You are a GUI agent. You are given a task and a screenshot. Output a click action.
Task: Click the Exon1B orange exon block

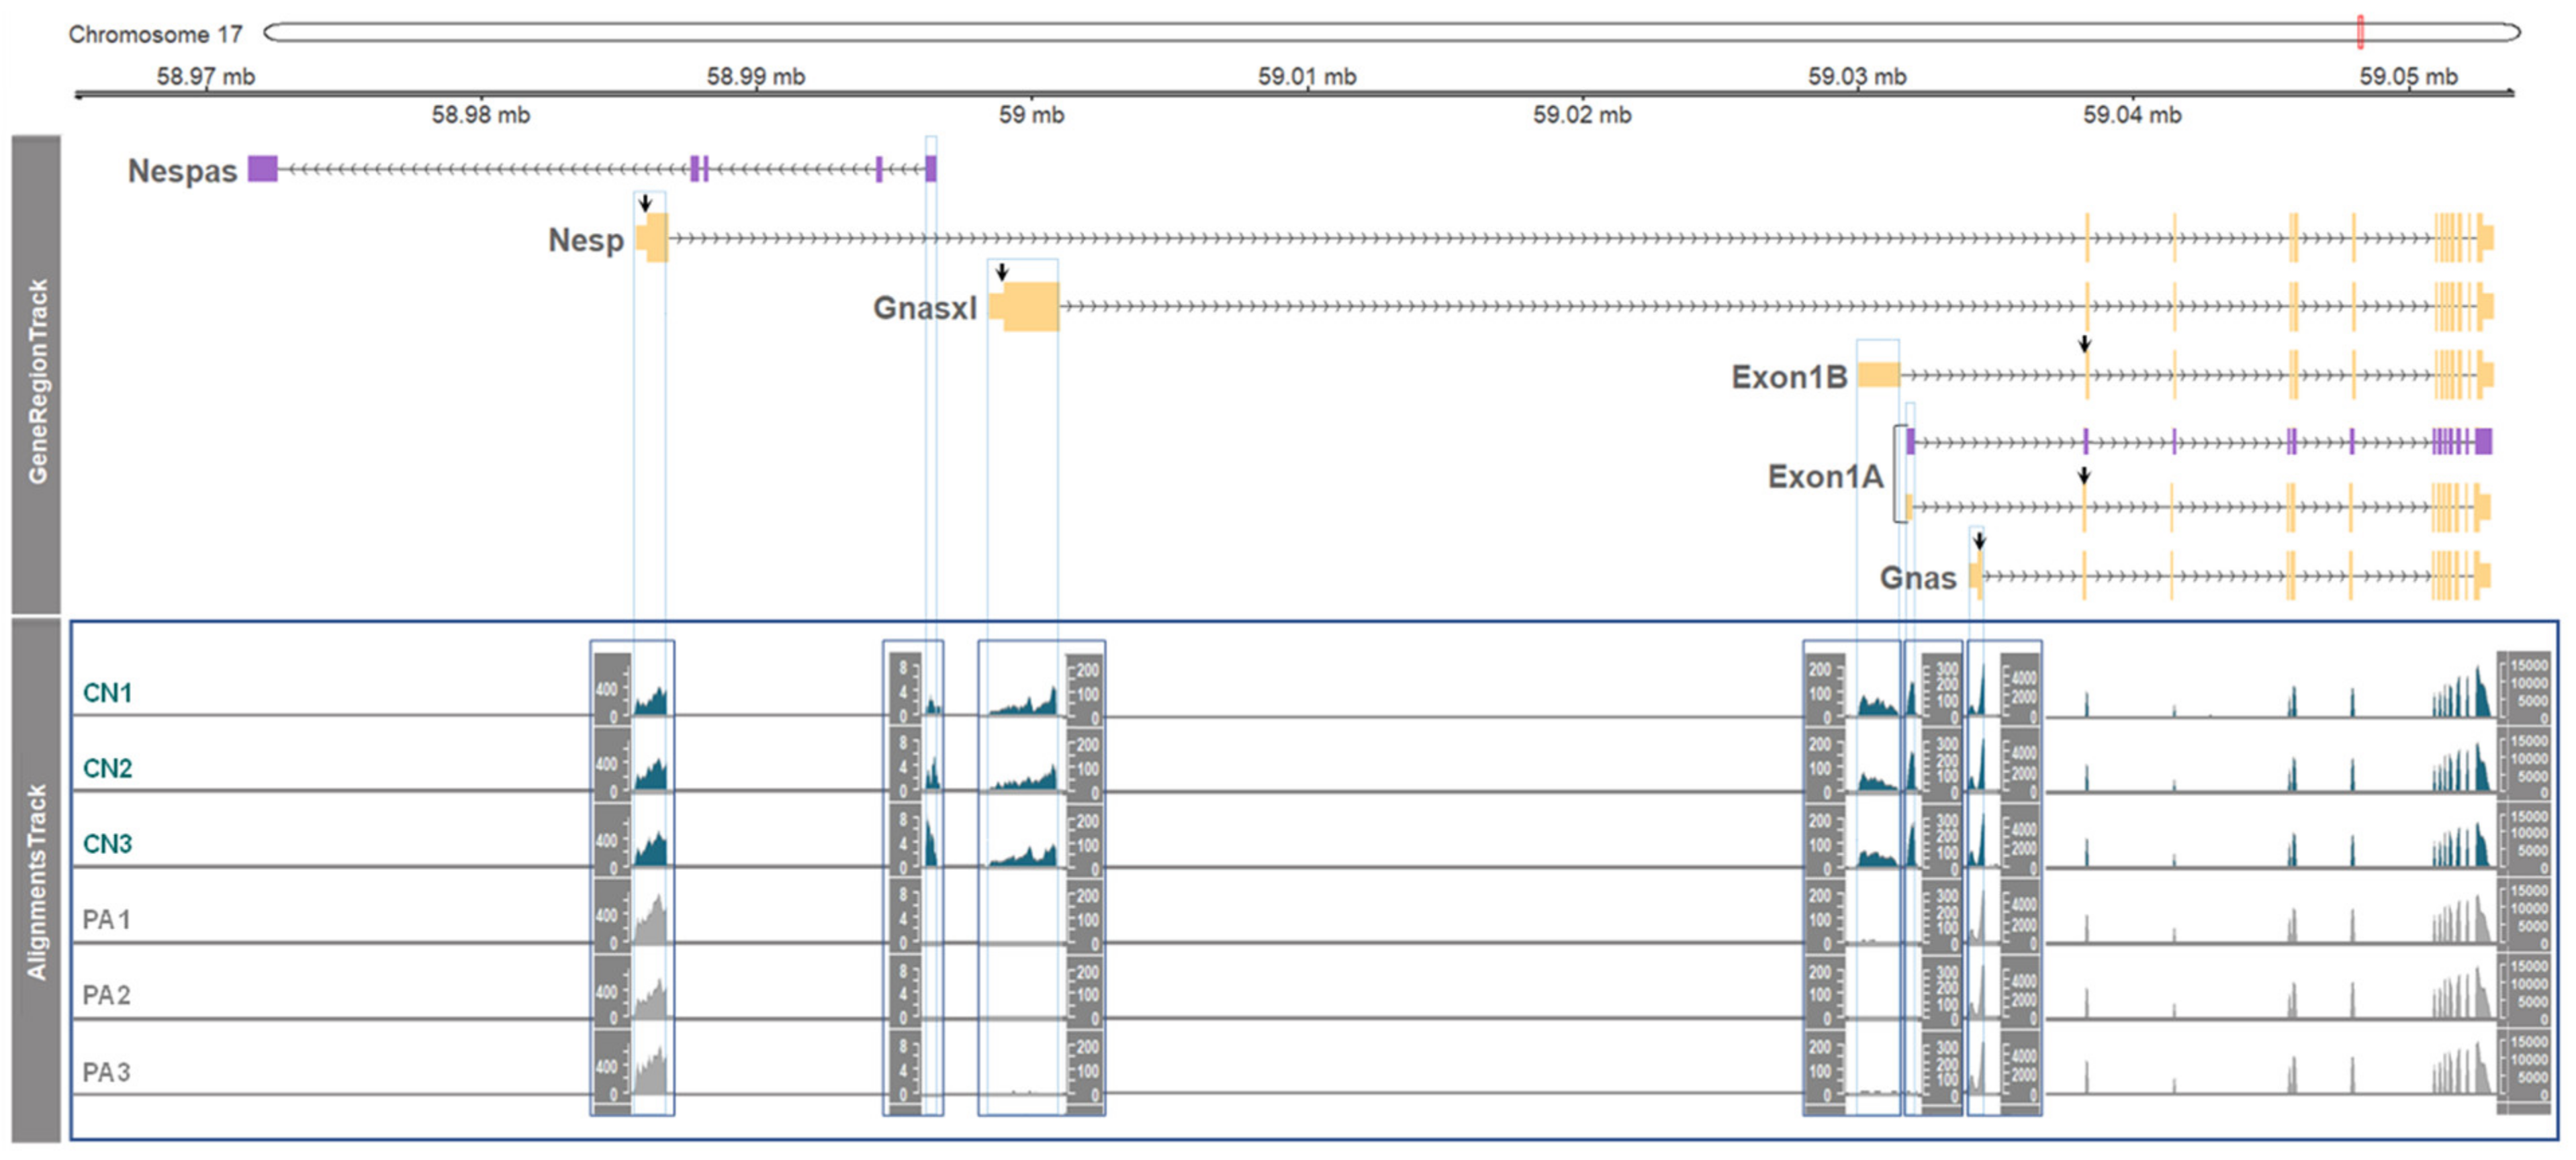[x=1879, y=375]
